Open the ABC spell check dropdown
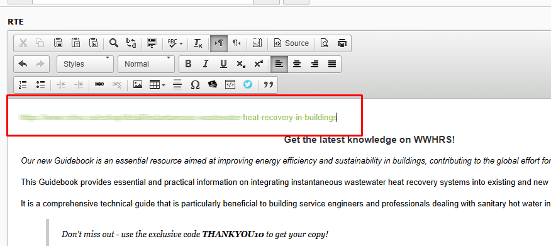Image resolution: width=551 pixels, height=246 pixels. coord(175,43)
